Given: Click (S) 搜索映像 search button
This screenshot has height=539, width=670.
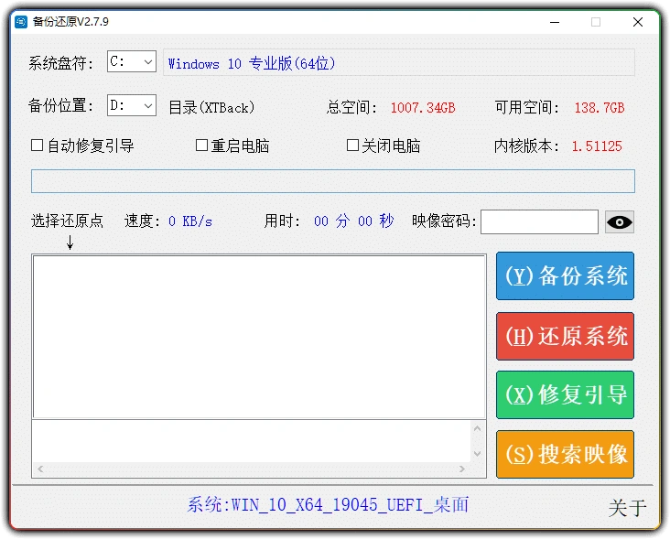Looking at the screenshot, I should tap(565, 455).
